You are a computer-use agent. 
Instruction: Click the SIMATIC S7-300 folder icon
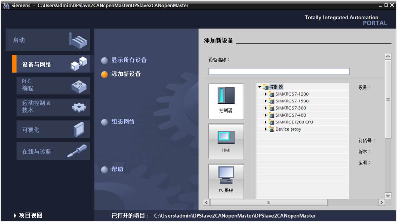pos(271,108)
